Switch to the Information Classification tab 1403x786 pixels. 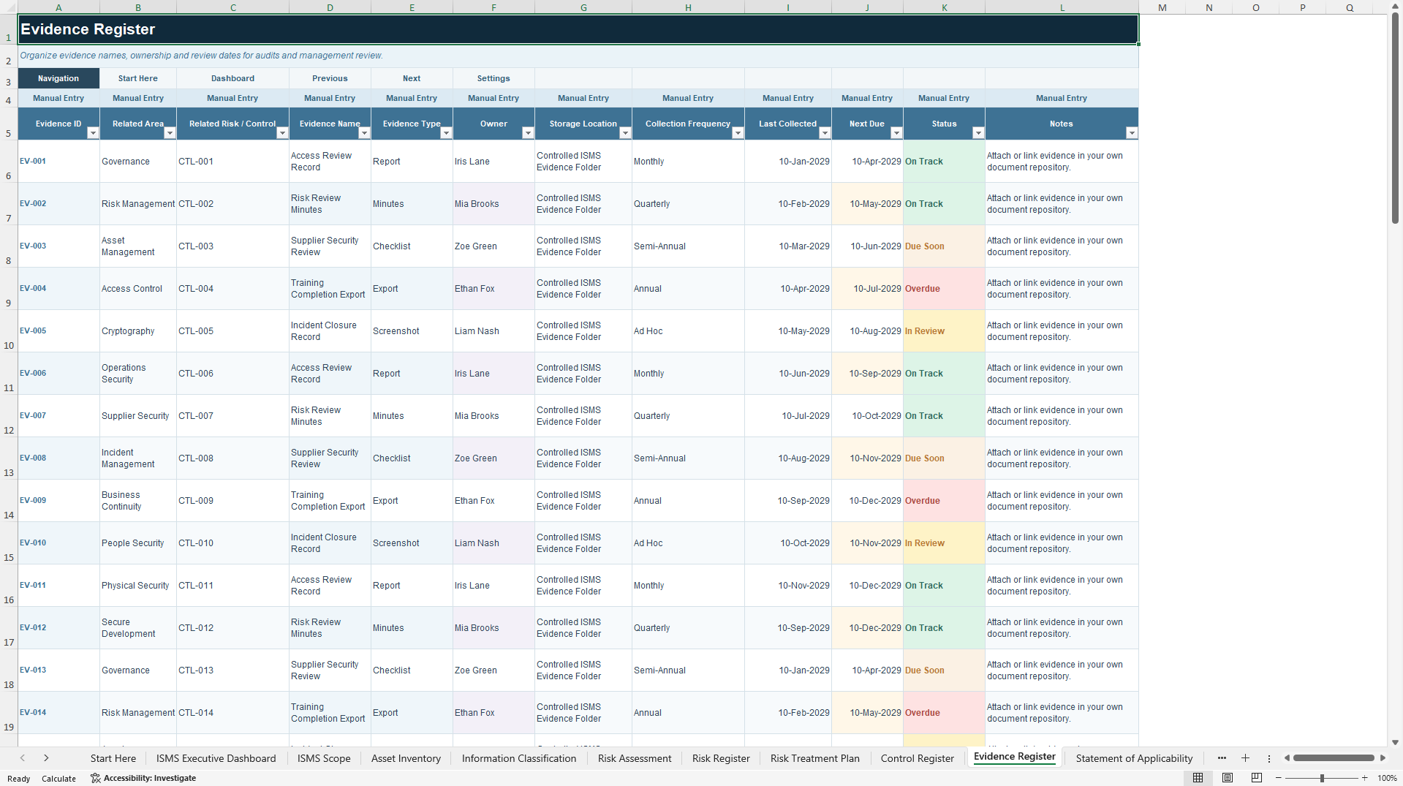tap(519, 758)
